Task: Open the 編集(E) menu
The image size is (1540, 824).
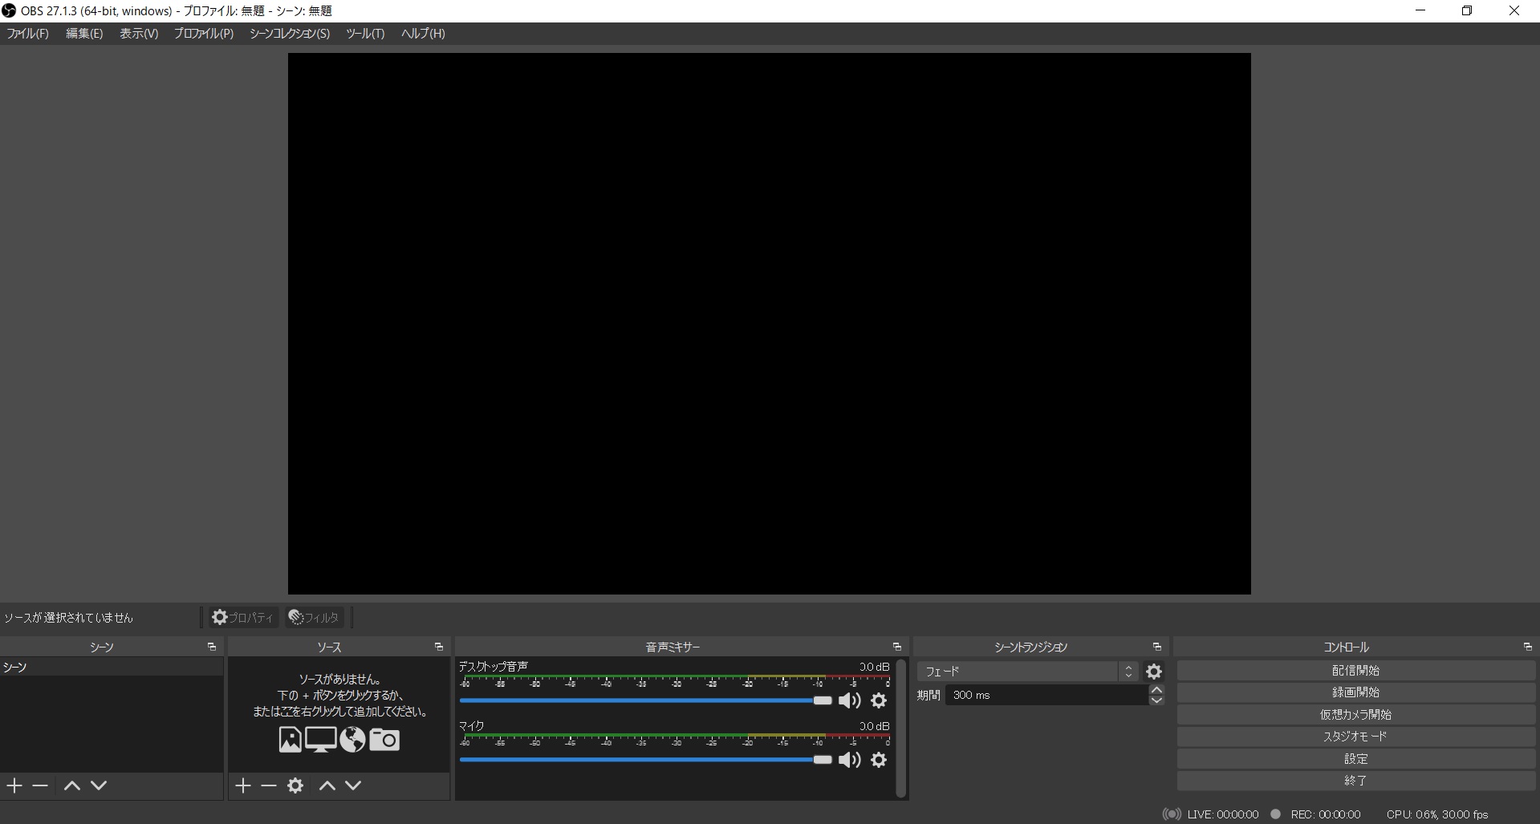Action: (84, 34)
